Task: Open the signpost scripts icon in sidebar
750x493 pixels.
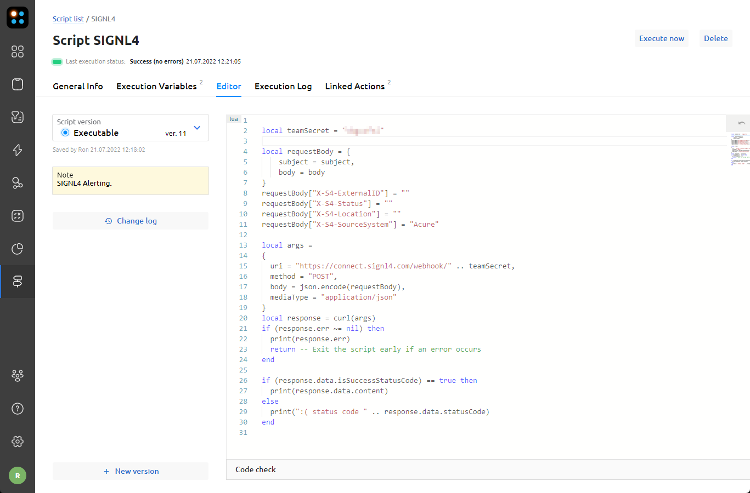Action: pyautogui.click(x=18, y=282)
